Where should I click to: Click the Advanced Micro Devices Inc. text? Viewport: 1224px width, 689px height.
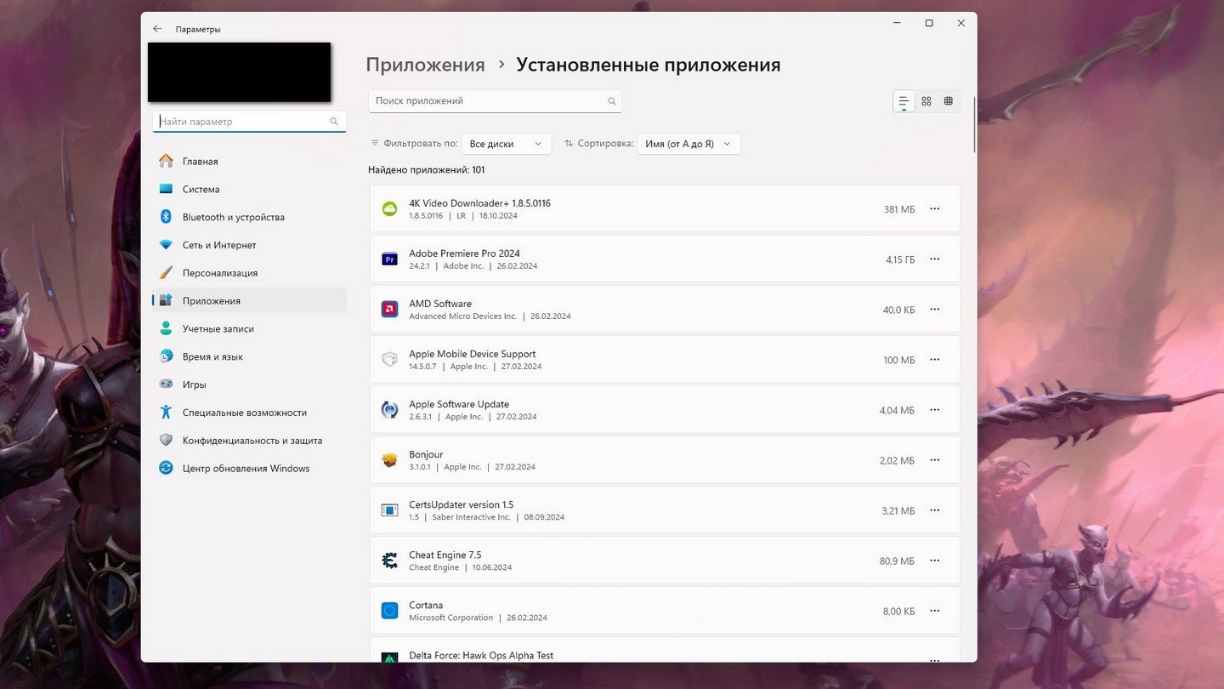point(462,316)
